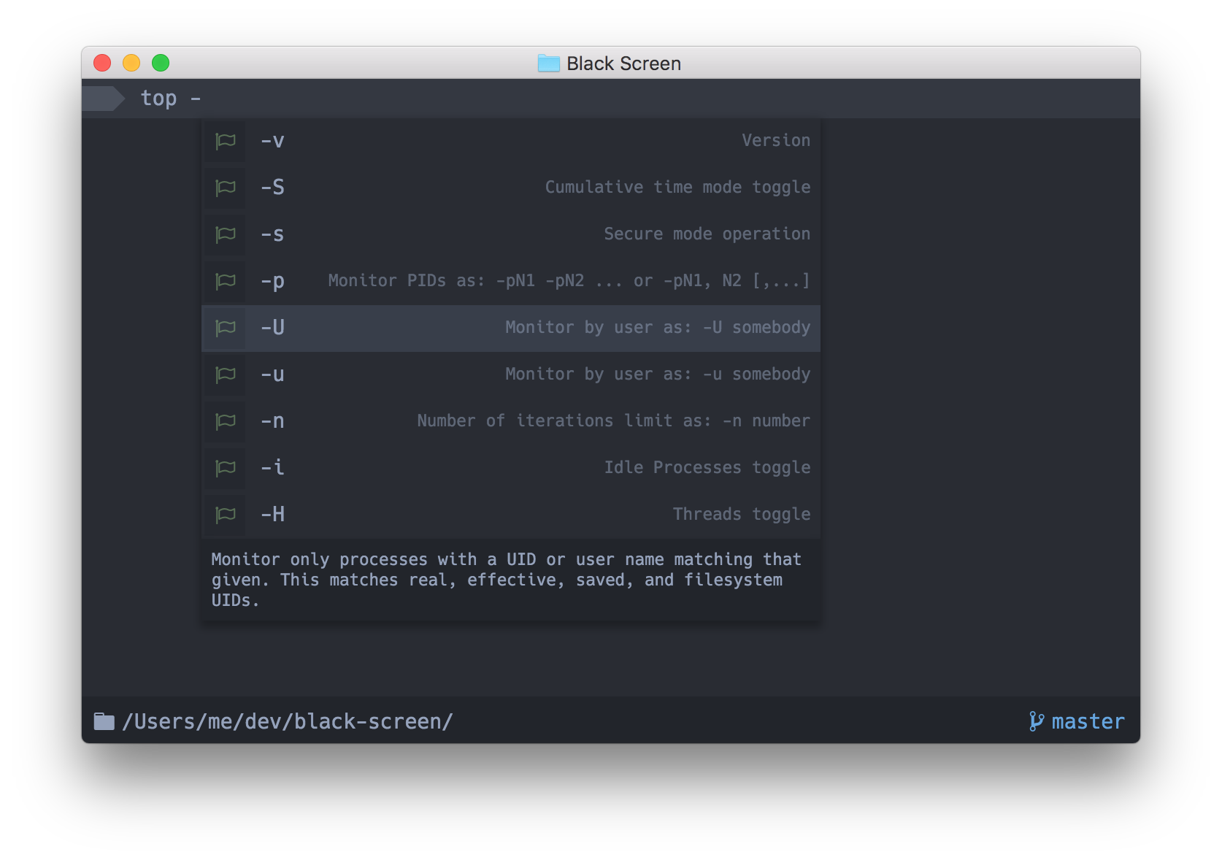
Task: Select the Version suggestion -v
Action: coord(511,141)
